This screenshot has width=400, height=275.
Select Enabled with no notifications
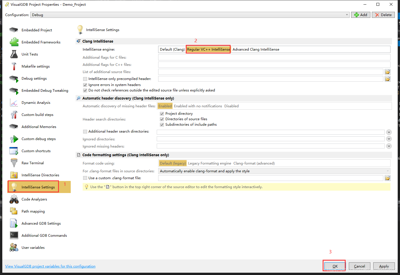(x=198, y=106)
